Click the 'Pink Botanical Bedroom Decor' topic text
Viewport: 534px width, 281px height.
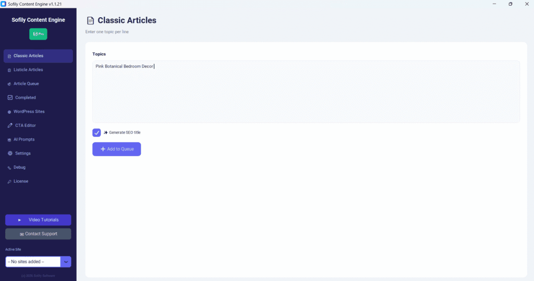(124, 66)
